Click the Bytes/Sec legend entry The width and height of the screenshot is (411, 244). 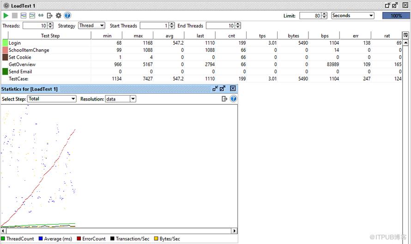(167, 239)
